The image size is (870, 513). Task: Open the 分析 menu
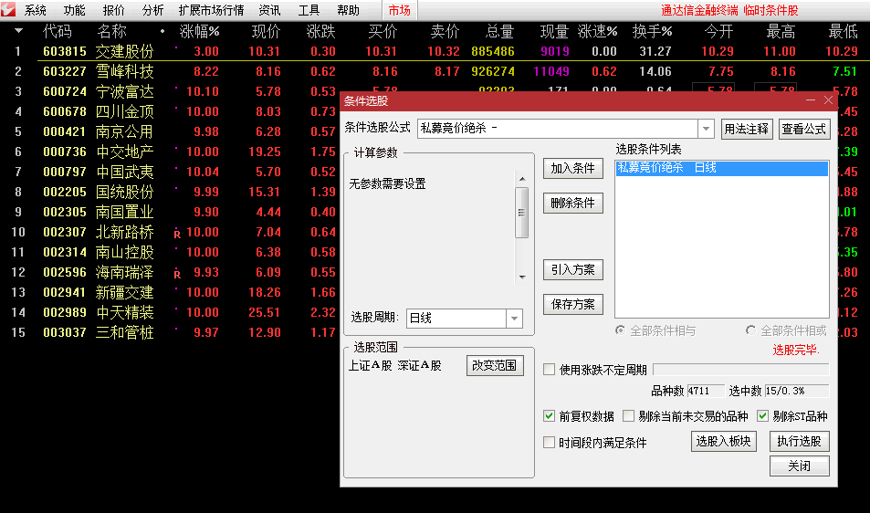tap(152, 10)
